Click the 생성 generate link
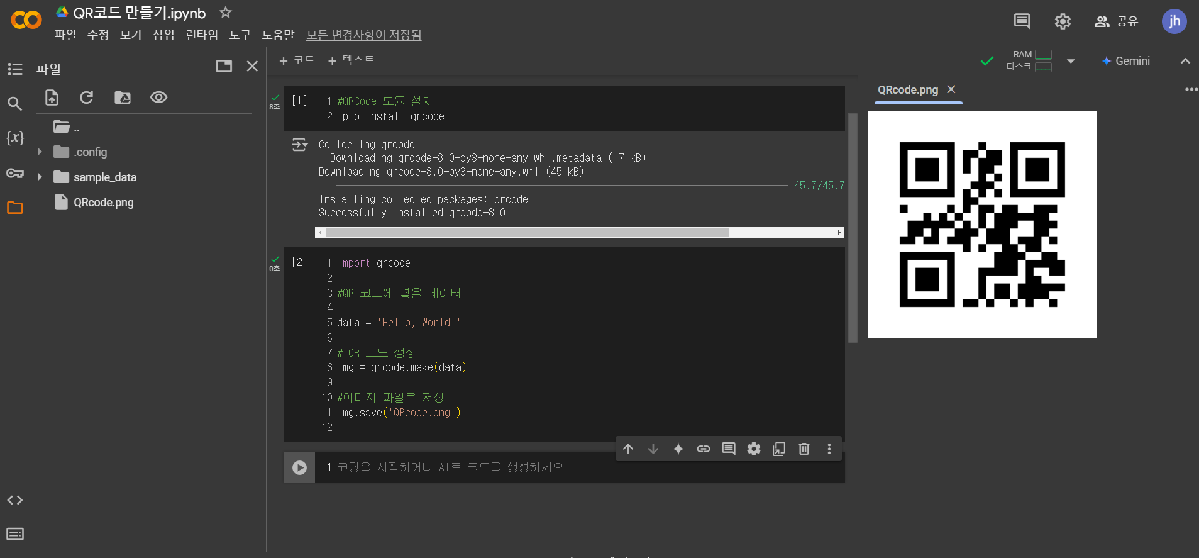Screen dimensions: 1199x558 tap(517, 467)
